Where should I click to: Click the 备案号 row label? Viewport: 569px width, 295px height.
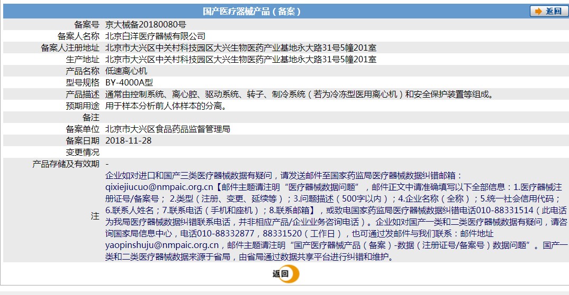[x=87, y=25]
